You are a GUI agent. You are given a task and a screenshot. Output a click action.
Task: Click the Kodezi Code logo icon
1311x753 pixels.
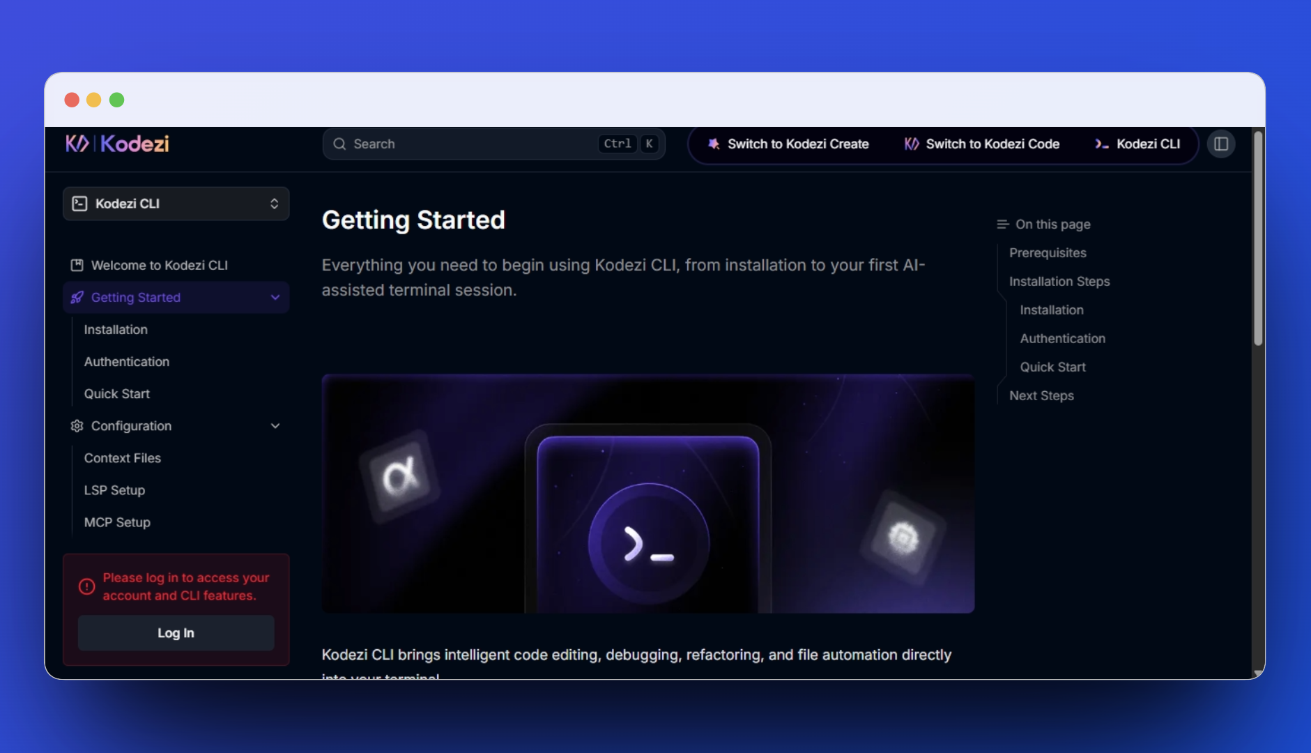coord(912,144)
